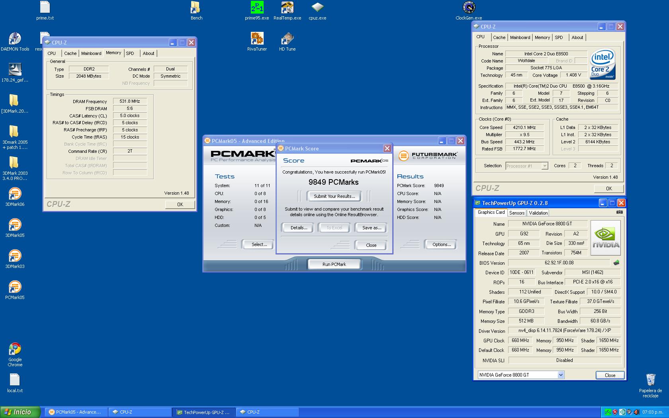The image size is (669, 418).
Task: Click Save as... in score dialog
Action: (372, 228)
